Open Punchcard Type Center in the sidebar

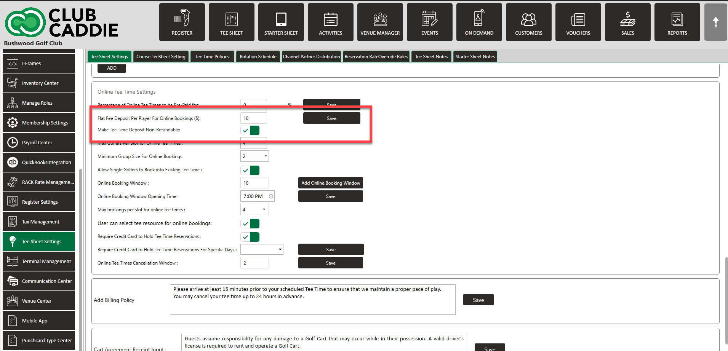(x=39, y=340)
